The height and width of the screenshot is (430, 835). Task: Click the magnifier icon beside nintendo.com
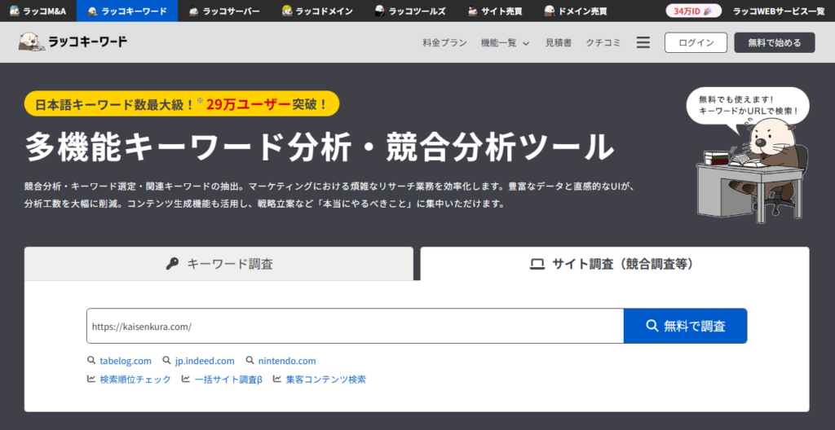click(250, 361)
